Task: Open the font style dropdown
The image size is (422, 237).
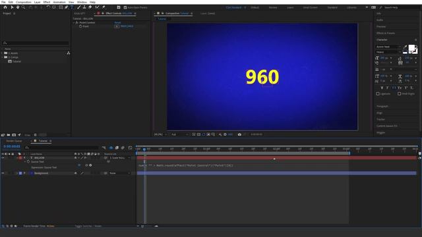Action: coord(388,52)
